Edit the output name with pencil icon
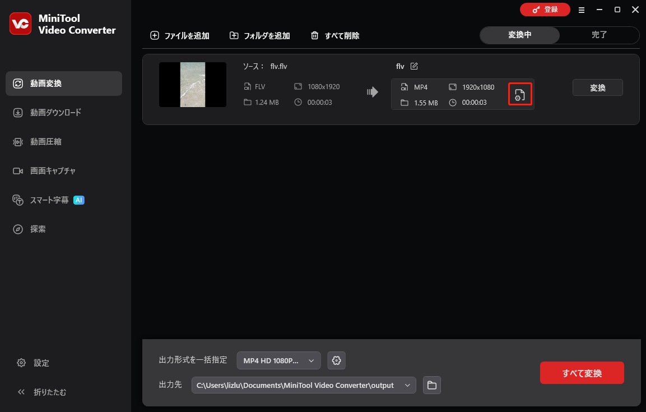Viewport: 646px width, 412px height. 414,66
